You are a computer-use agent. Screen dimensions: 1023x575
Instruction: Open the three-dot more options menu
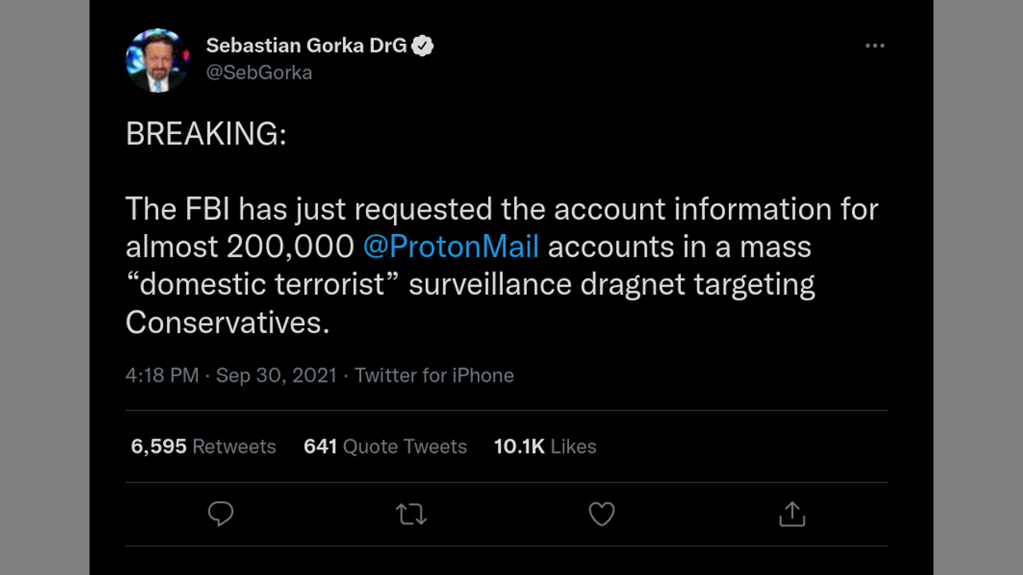875,46
